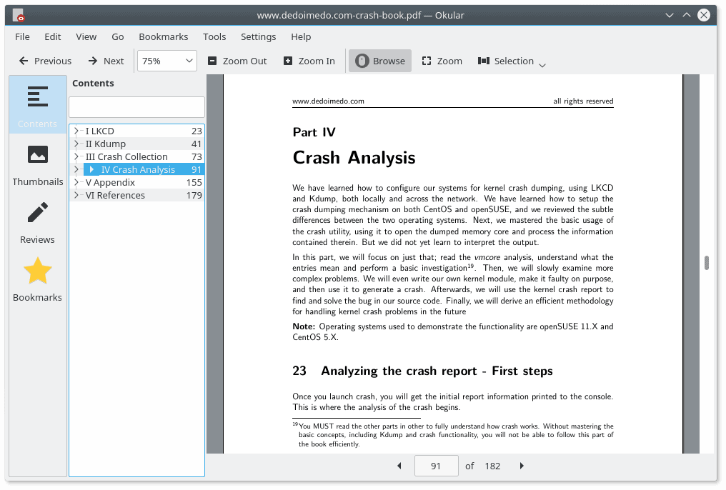The width and height of the screenshot is (726, 490).
Task: Select V Appendix in contents list
Action: [144, 182]
